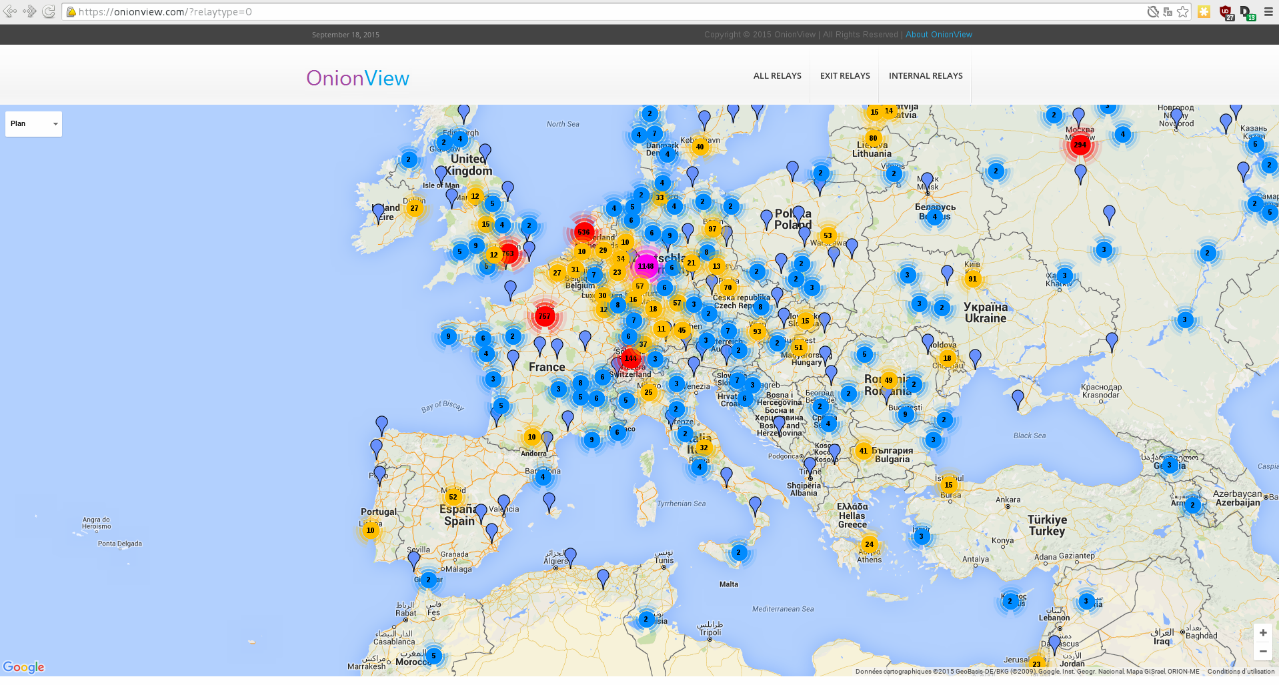1279x685 pixels.
Task: Open the 91 cluster at Kyiv
Action: pyautogui.click(x=972, y=279)
